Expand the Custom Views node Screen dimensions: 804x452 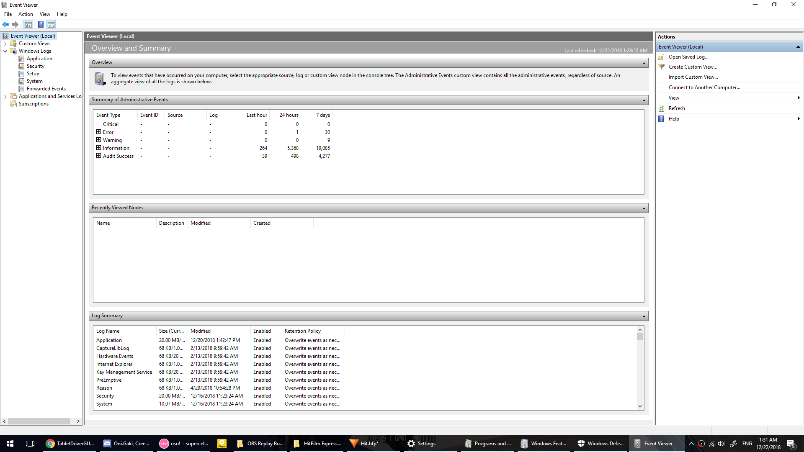(5, 43)
